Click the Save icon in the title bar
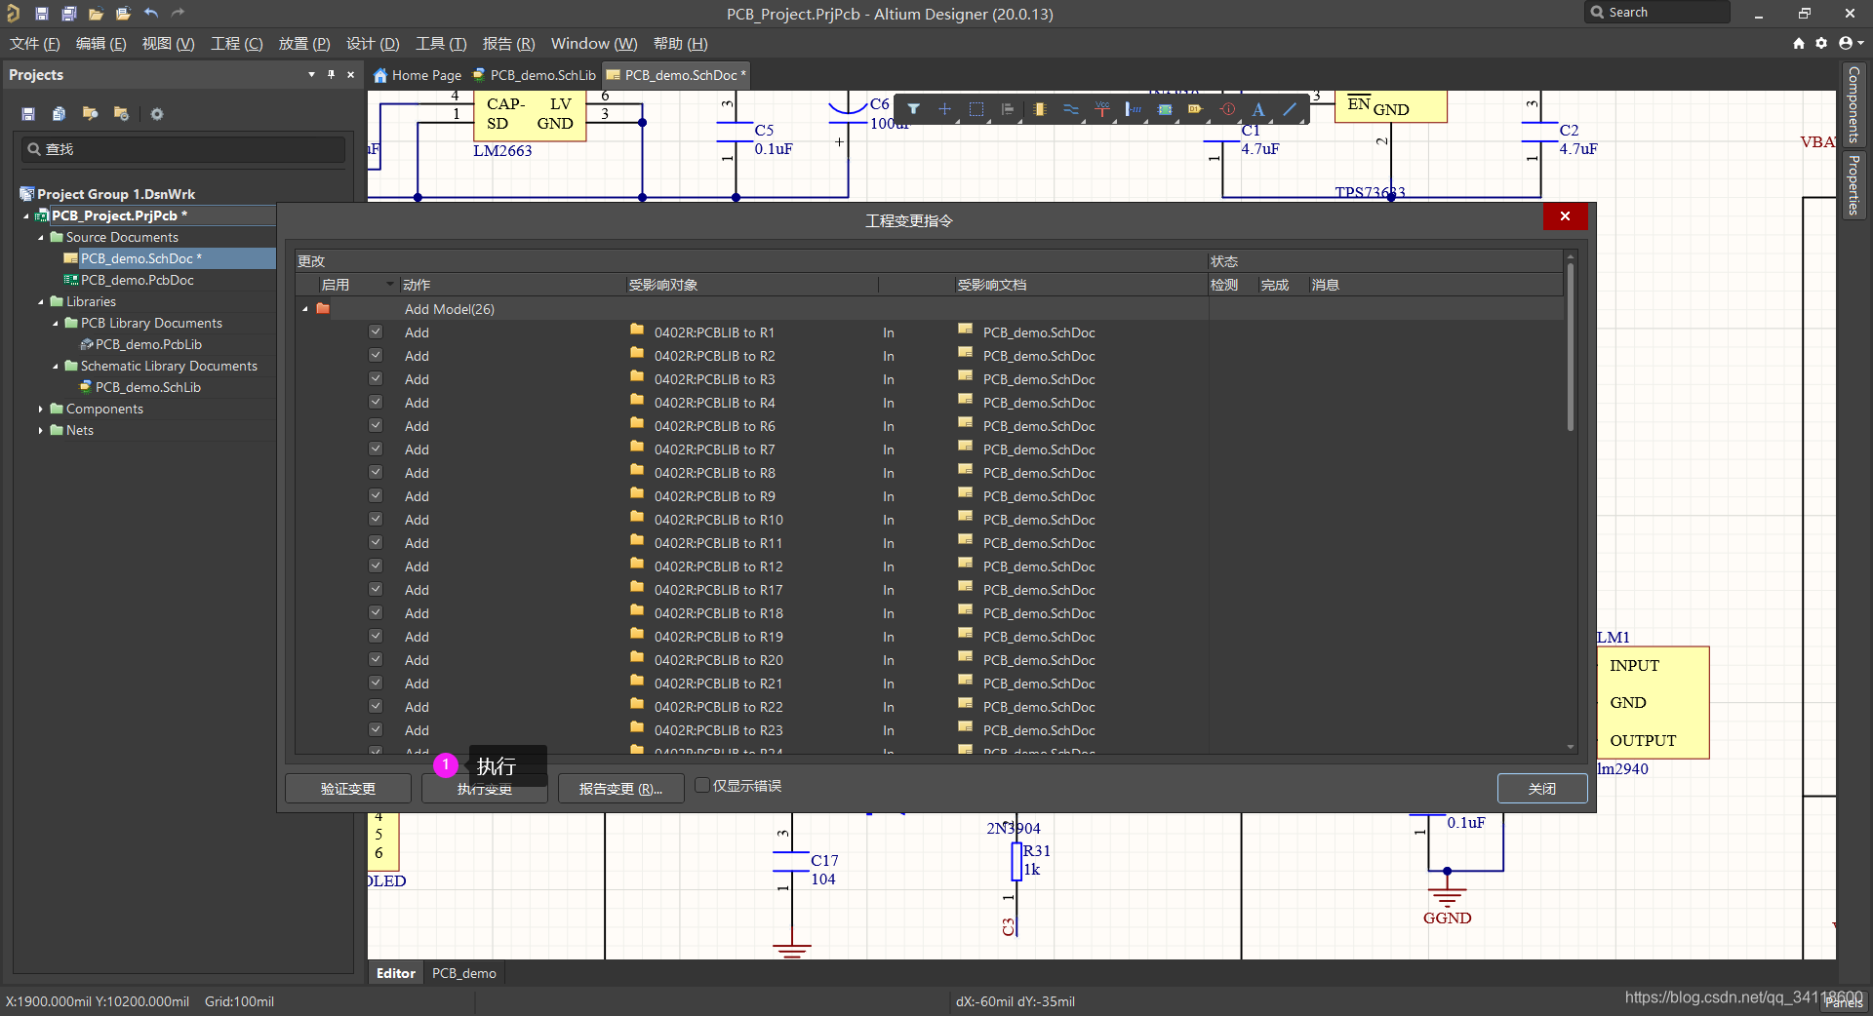This screenshot has width=1873, height=1016. (x=42, y=14)
